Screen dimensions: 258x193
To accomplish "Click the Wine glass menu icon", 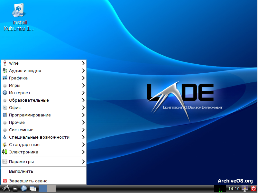I will point(5,63).
